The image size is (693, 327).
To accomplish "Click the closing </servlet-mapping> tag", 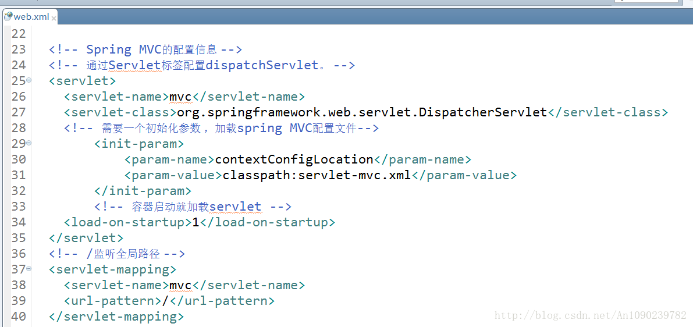I will 117,317.
